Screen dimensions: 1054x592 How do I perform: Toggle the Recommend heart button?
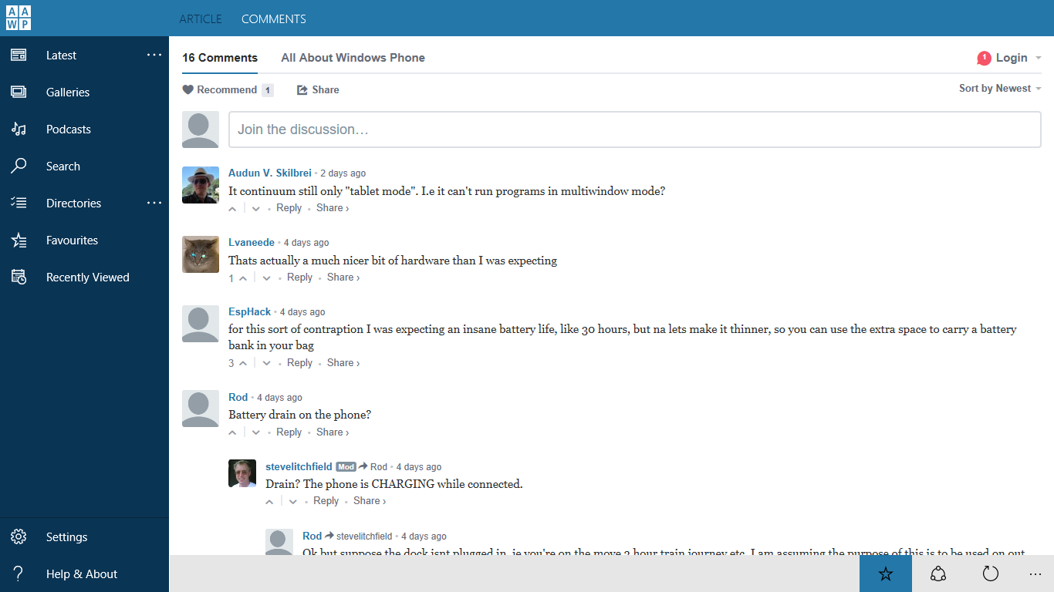pyautogui.click(x=219, y=90)
